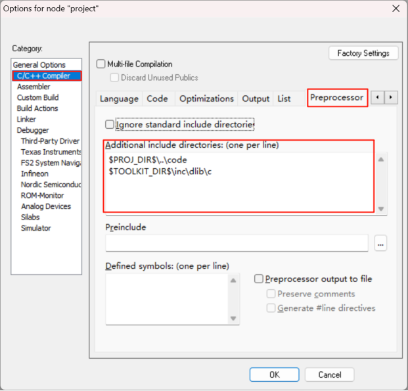Viewport: 408px width, 391px height.
Task: Click Factory Settings button
Action: point(363,53)
